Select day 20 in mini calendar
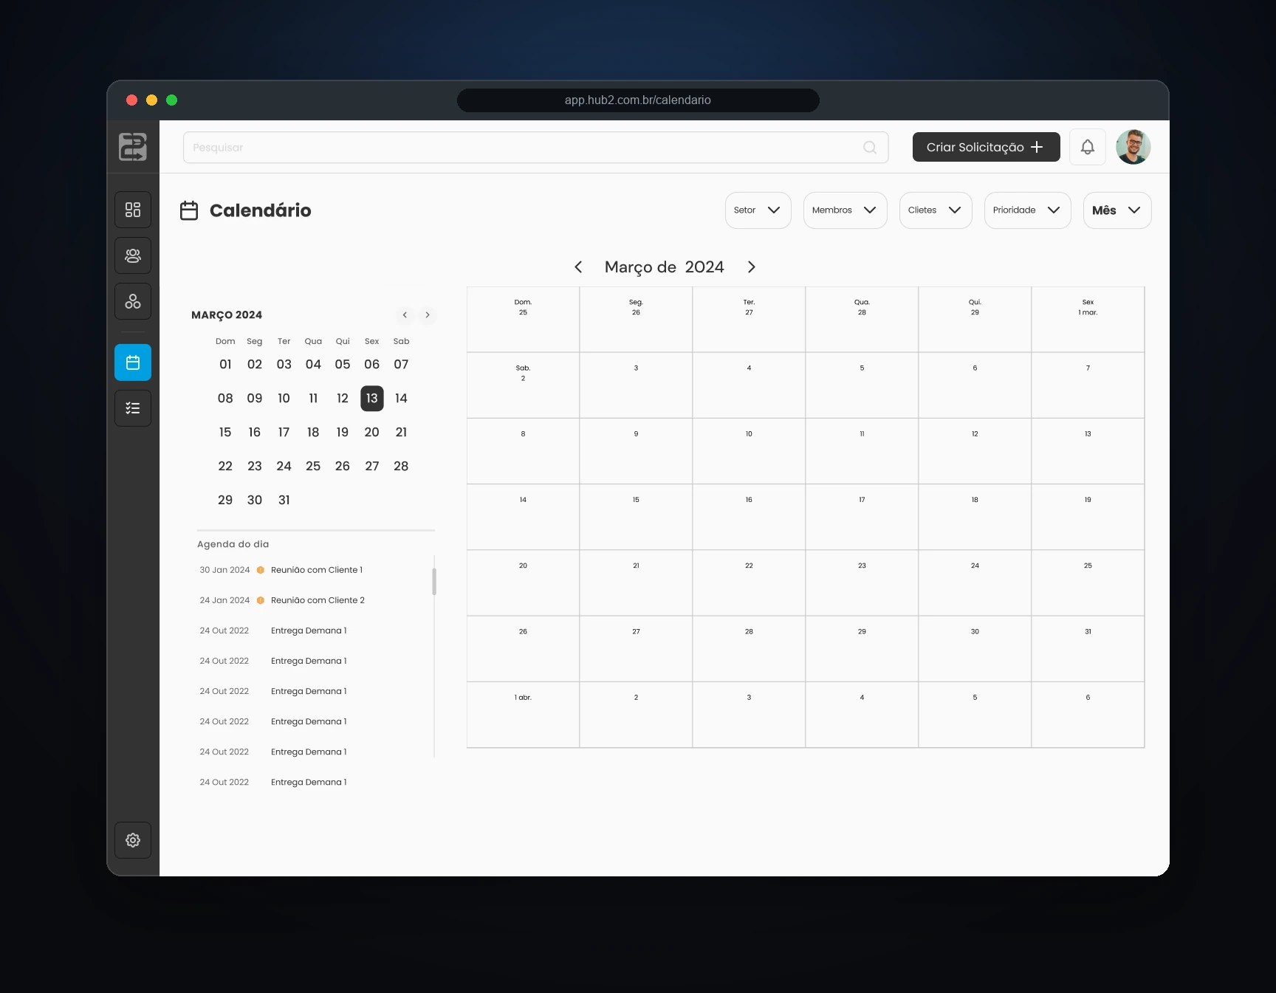1276x993 pixels. [372, 432]
